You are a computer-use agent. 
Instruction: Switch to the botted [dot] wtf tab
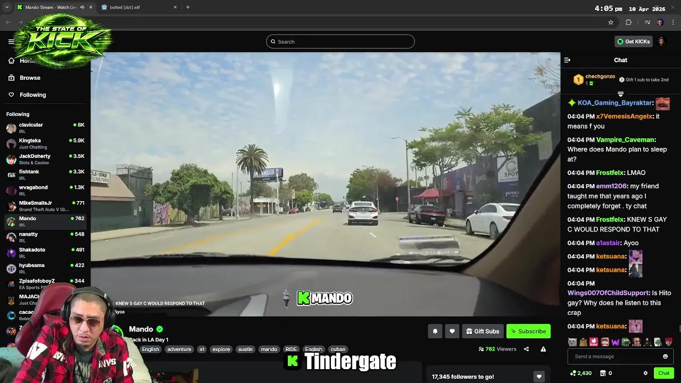pos(139,7)
